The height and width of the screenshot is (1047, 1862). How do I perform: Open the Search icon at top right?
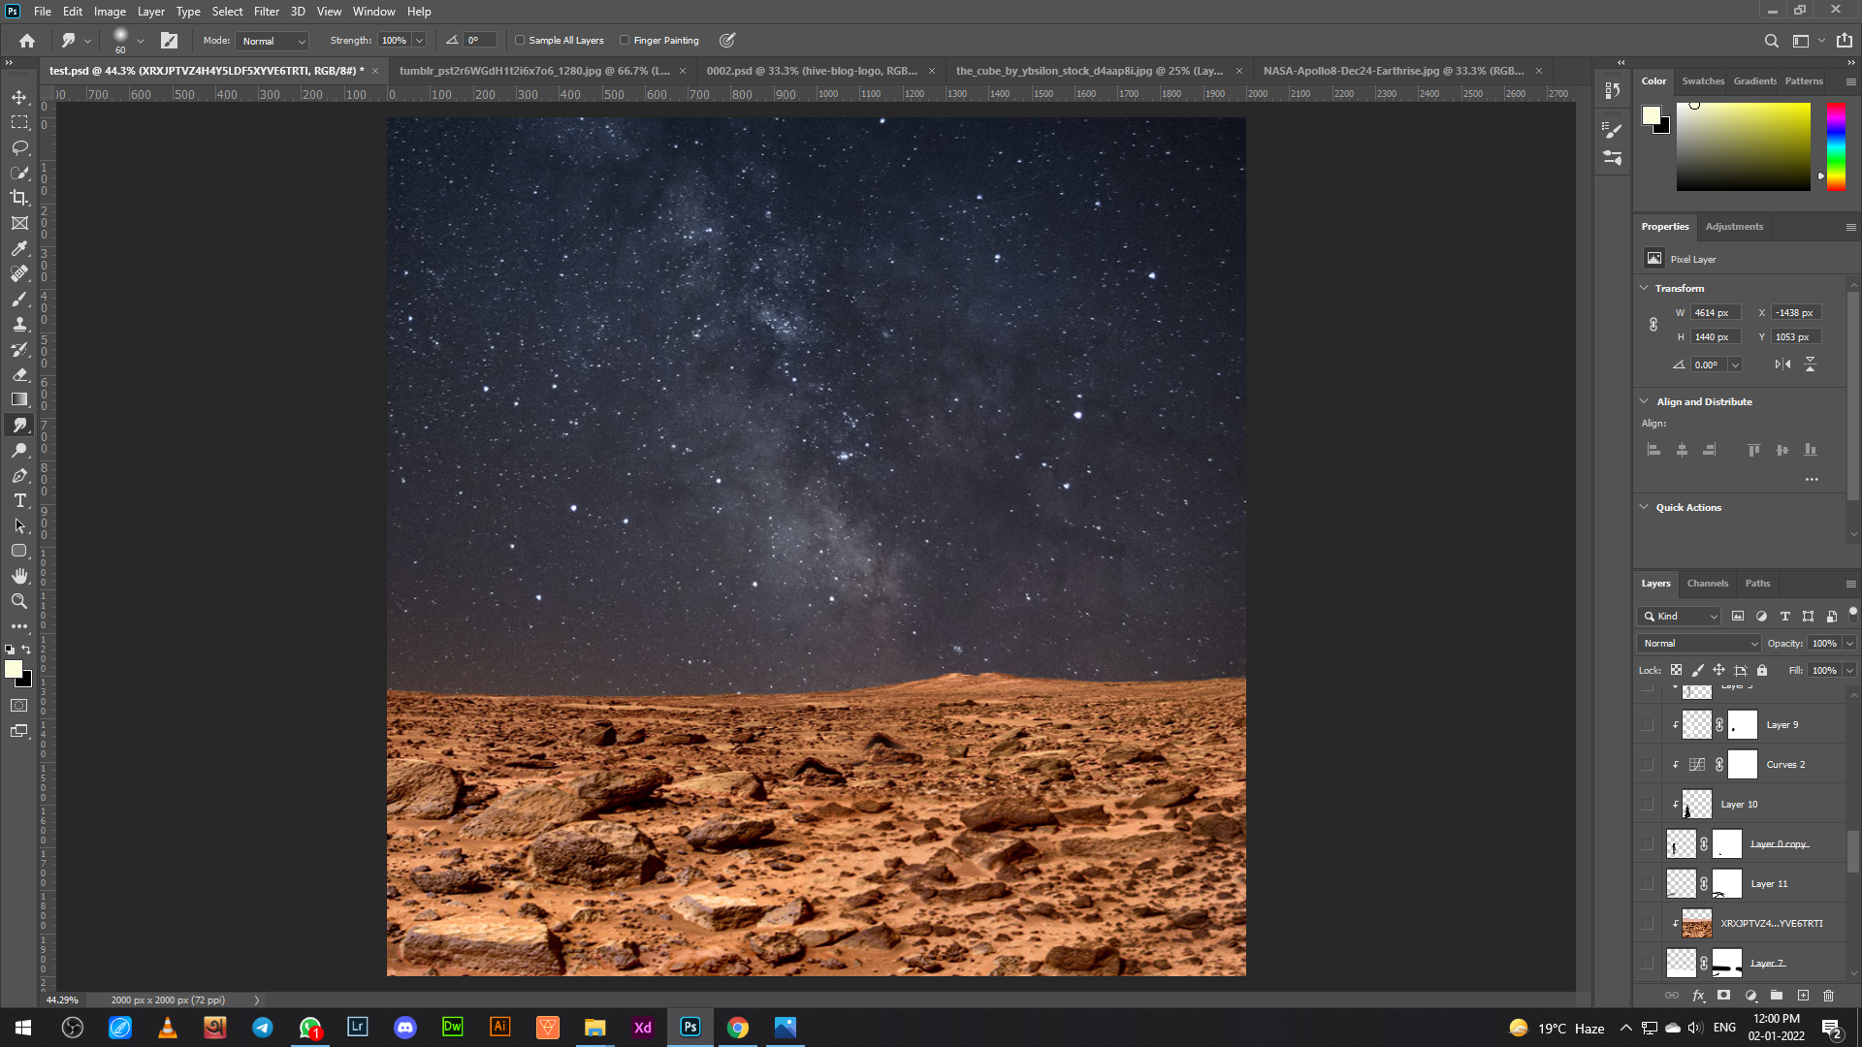[x=1772, y=41]
